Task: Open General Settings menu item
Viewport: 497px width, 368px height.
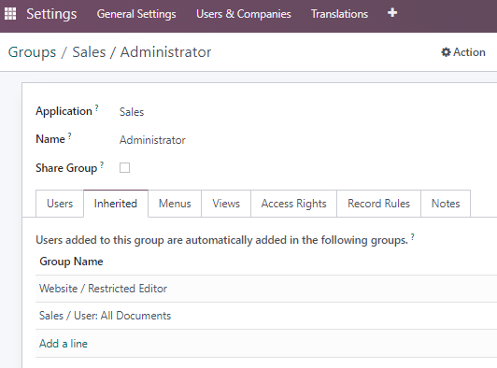Action: (136, 14)
